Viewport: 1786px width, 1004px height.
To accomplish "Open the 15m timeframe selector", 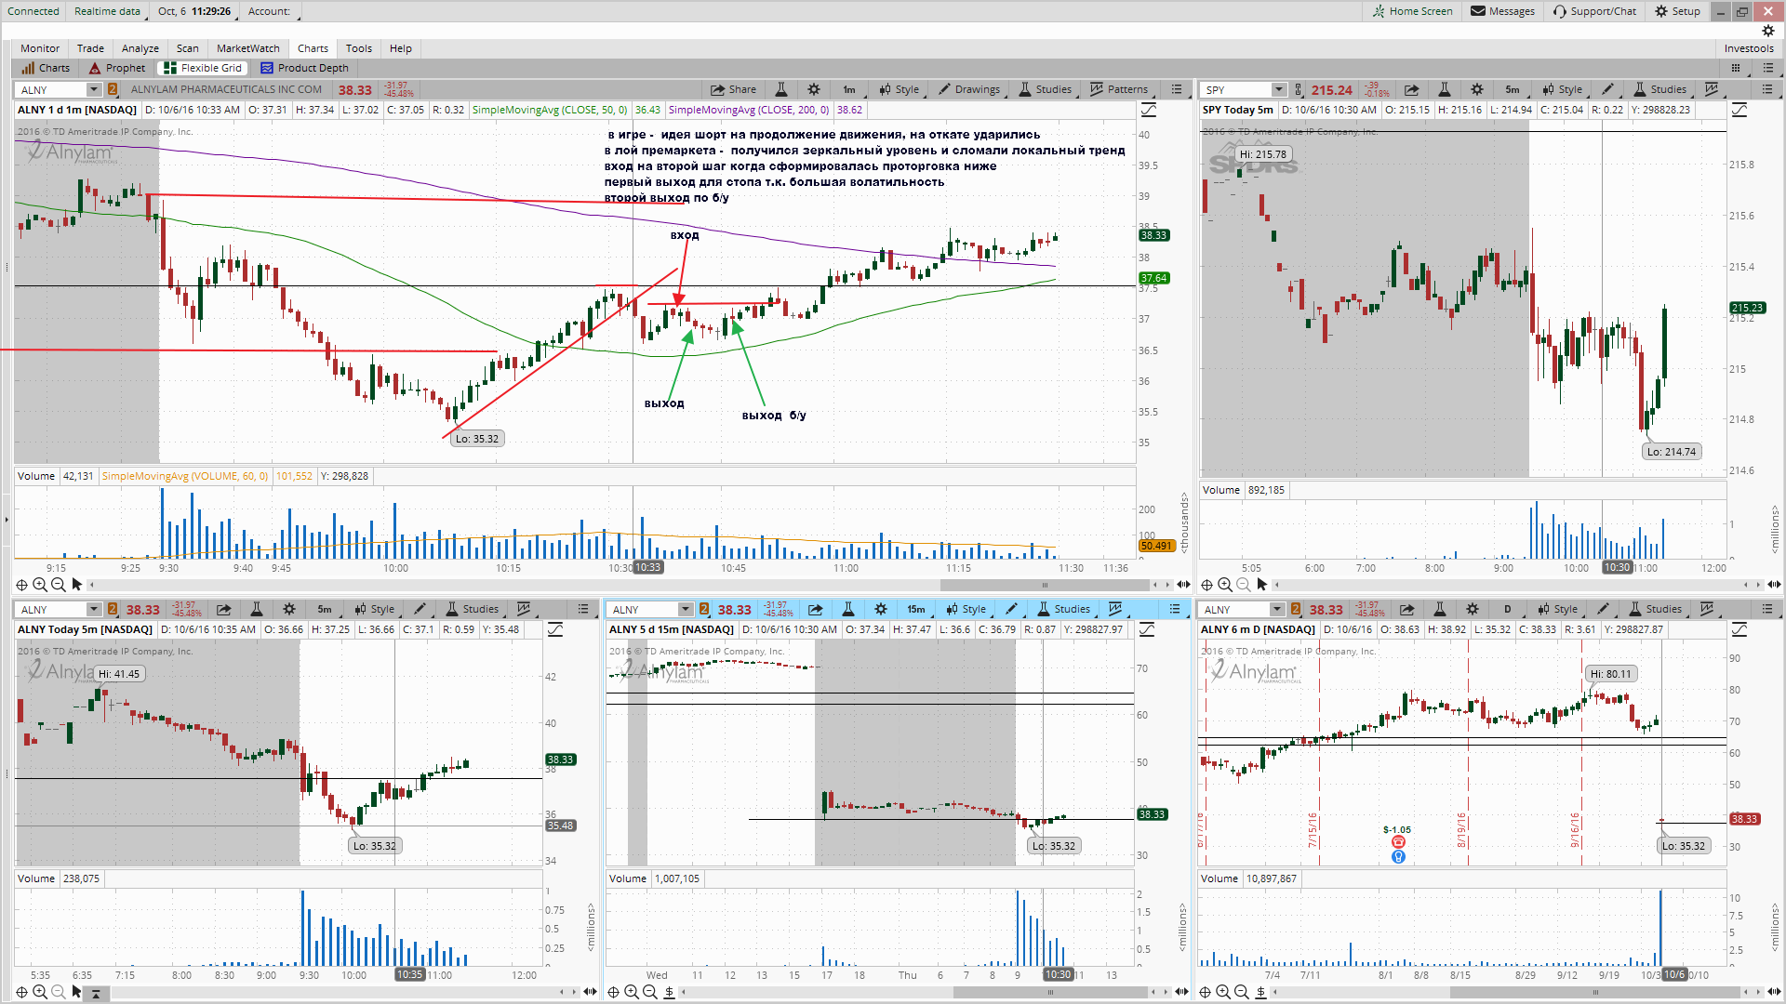I will coord(916,609).
